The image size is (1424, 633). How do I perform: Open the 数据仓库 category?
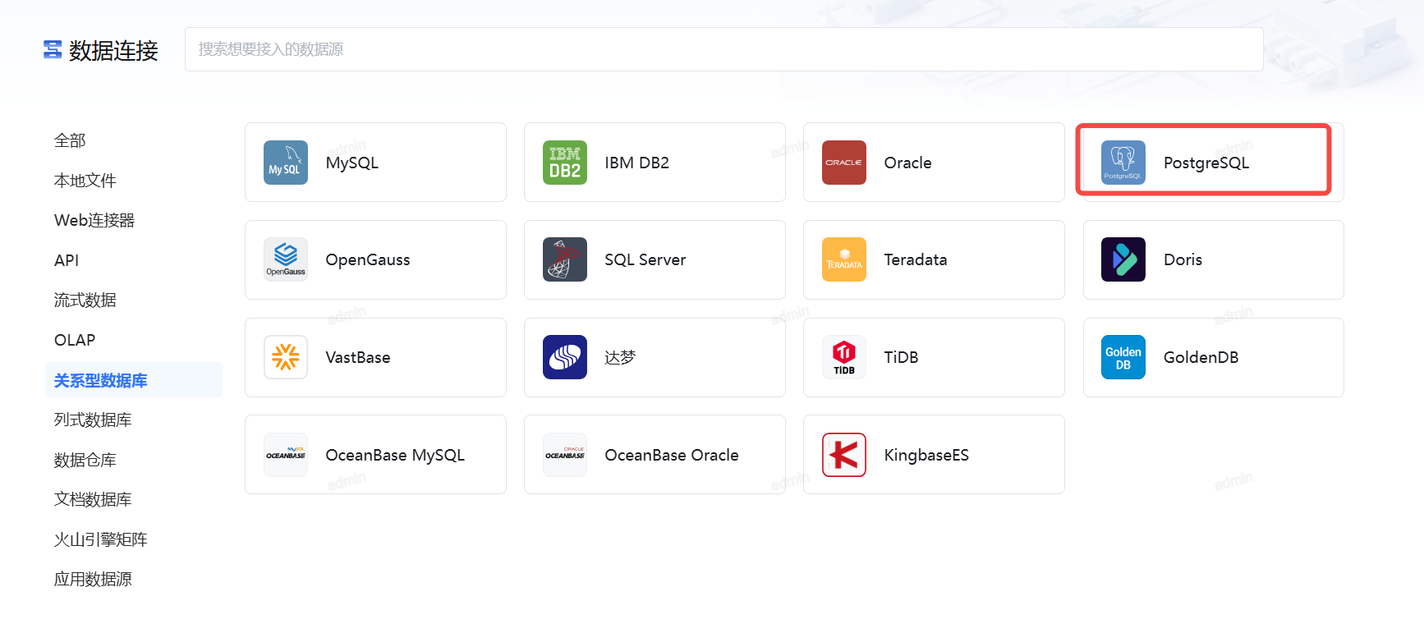coord(85,460)
